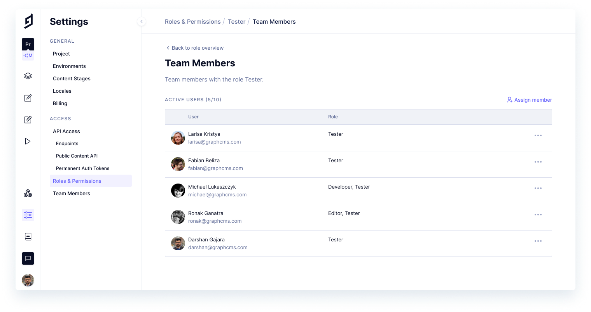This screenshot has height=312, width=591.
Task: Open the documentation page icon
Action: click(x=28, y=237)
